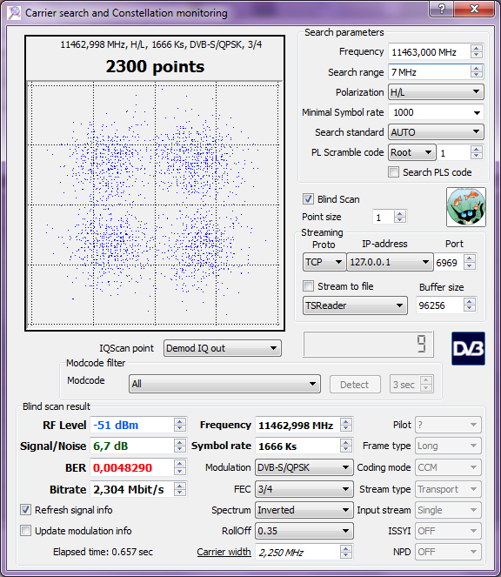This screenshot has height=577, width=501.
Task: Click the Port 6969 input field
Action: (x=449, y=262)
